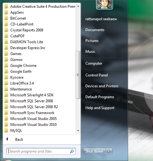Open Control Panel from the right pane

97,75
